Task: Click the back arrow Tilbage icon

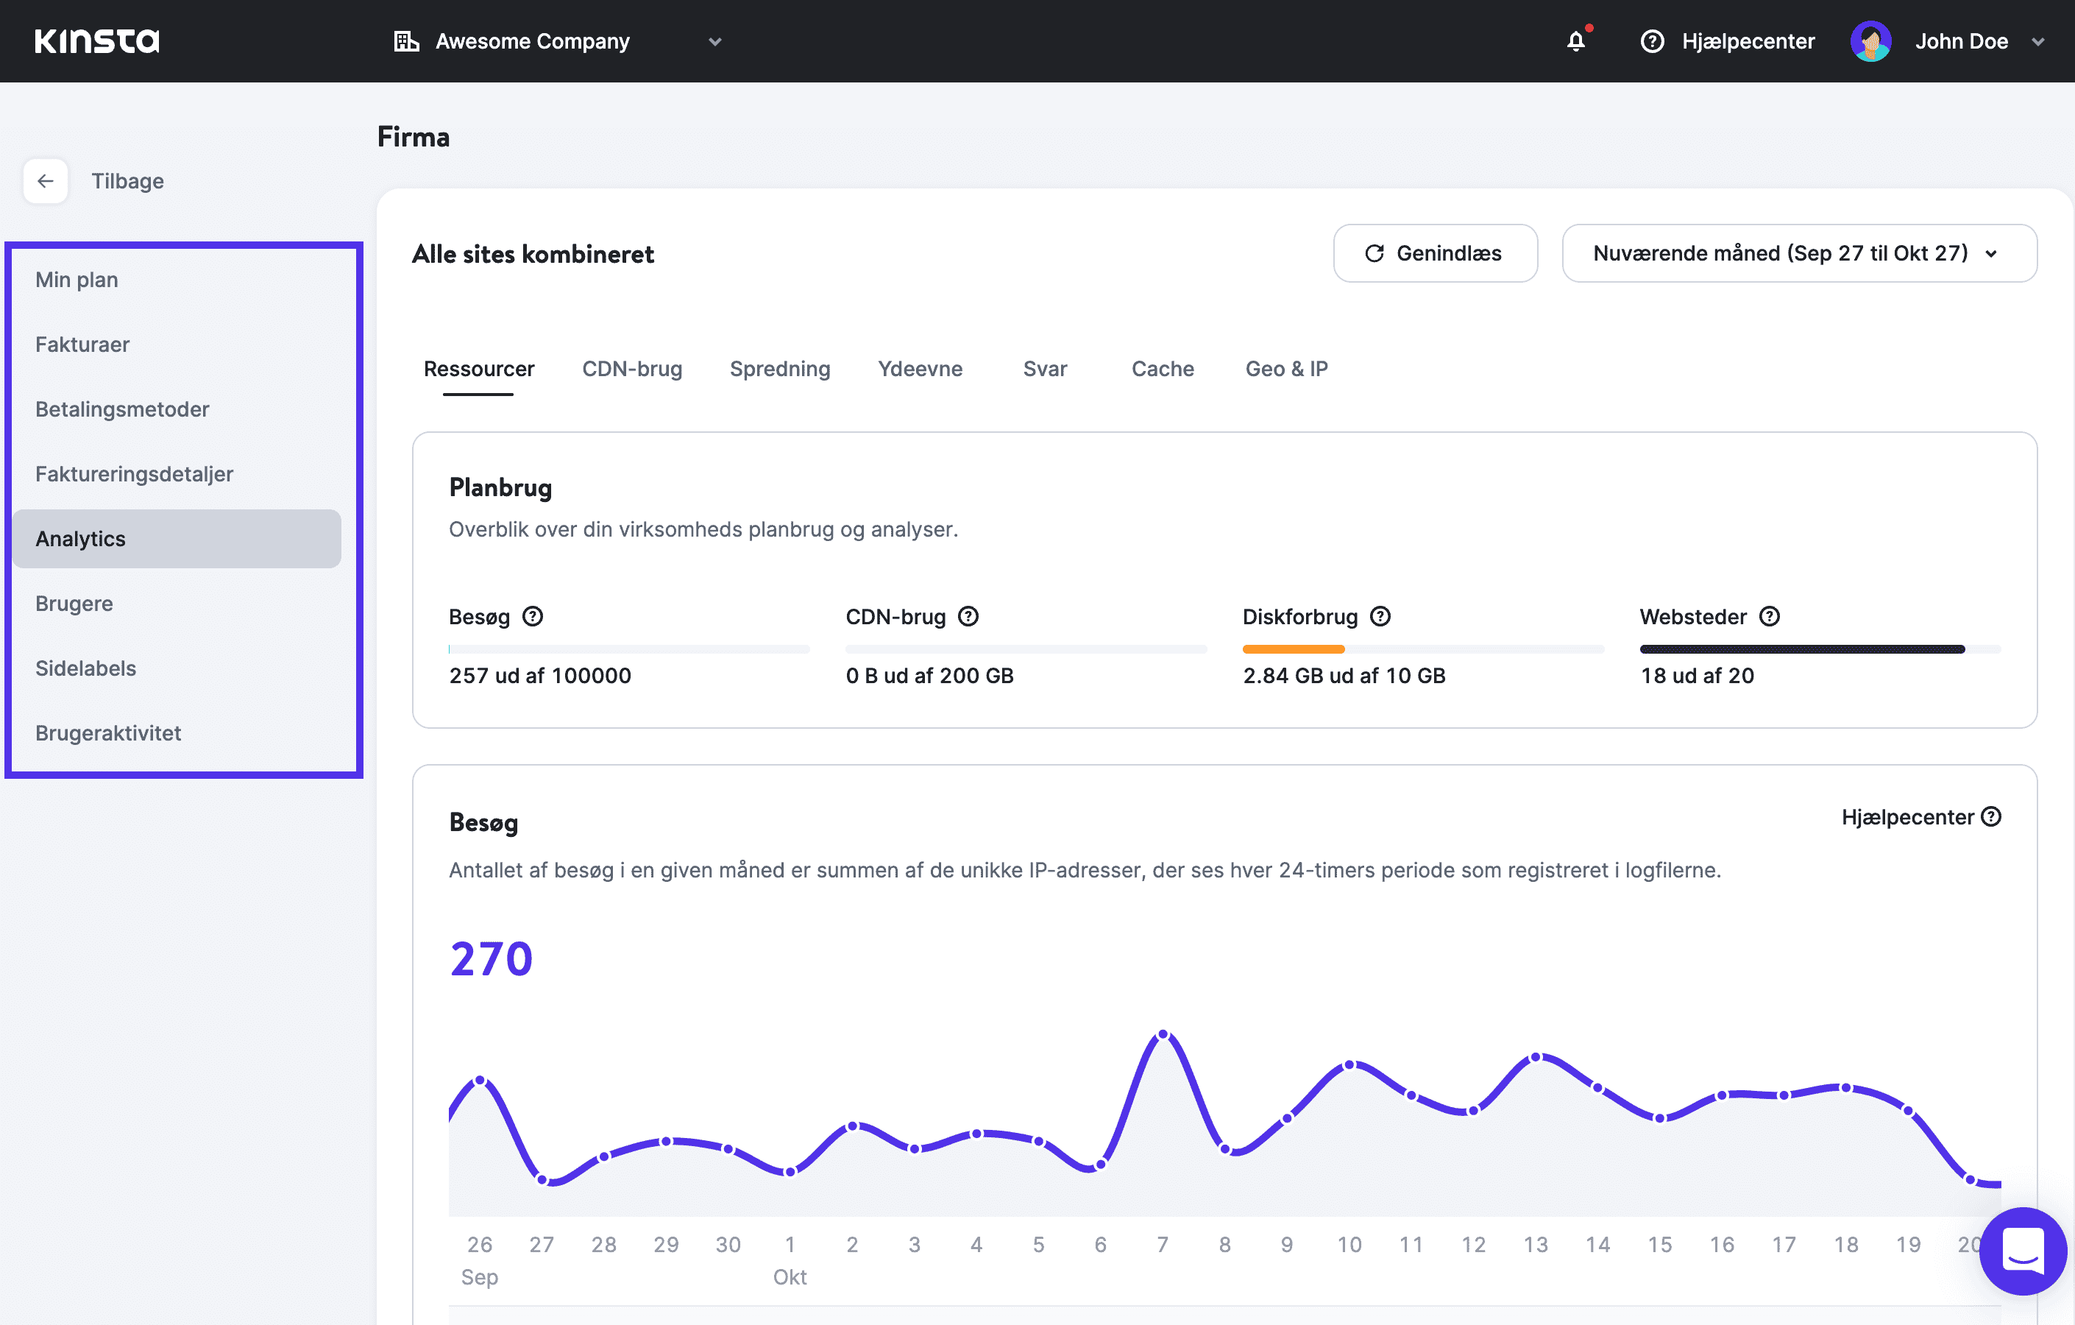Action: [46, 180]
